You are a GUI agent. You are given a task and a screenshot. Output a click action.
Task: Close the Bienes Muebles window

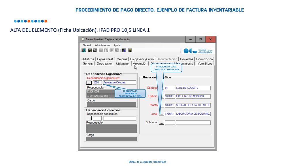[211, 39]
